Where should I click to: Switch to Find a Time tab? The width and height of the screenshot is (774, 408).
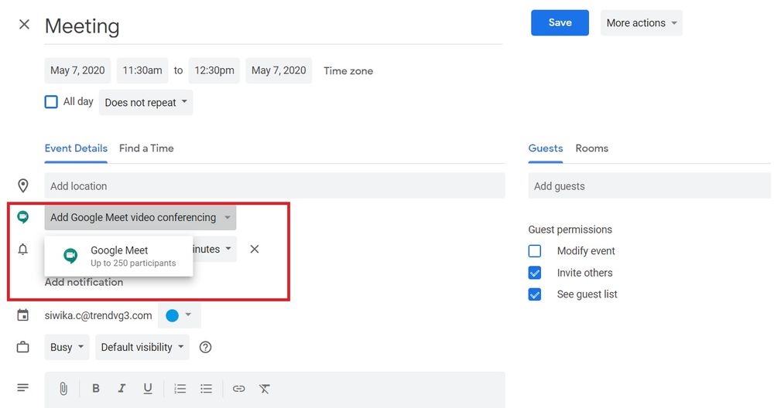[x=146, y=148]
